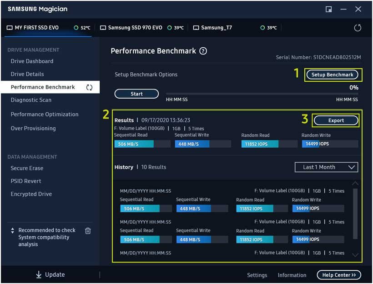Click the History 10 Results label
Viewport: 373px width, 284px height.
[x=140, y=167]
